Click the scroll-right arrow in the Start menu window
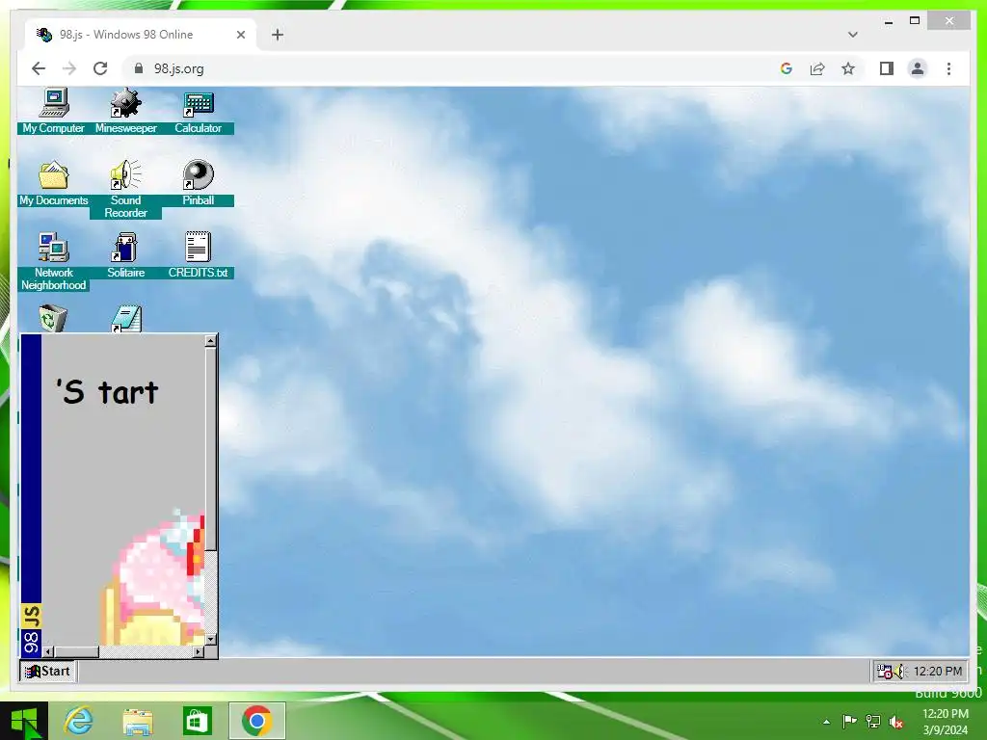The height and width of the screenshot is (740, 987). pyautogui.click(x=199, y=652)
